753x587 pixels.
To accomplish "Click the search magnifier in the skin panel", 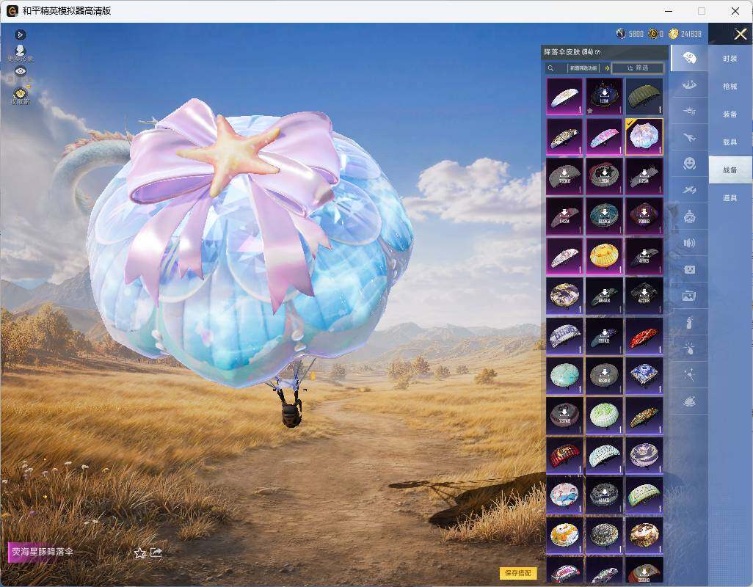I will click(x=551, y=68).
